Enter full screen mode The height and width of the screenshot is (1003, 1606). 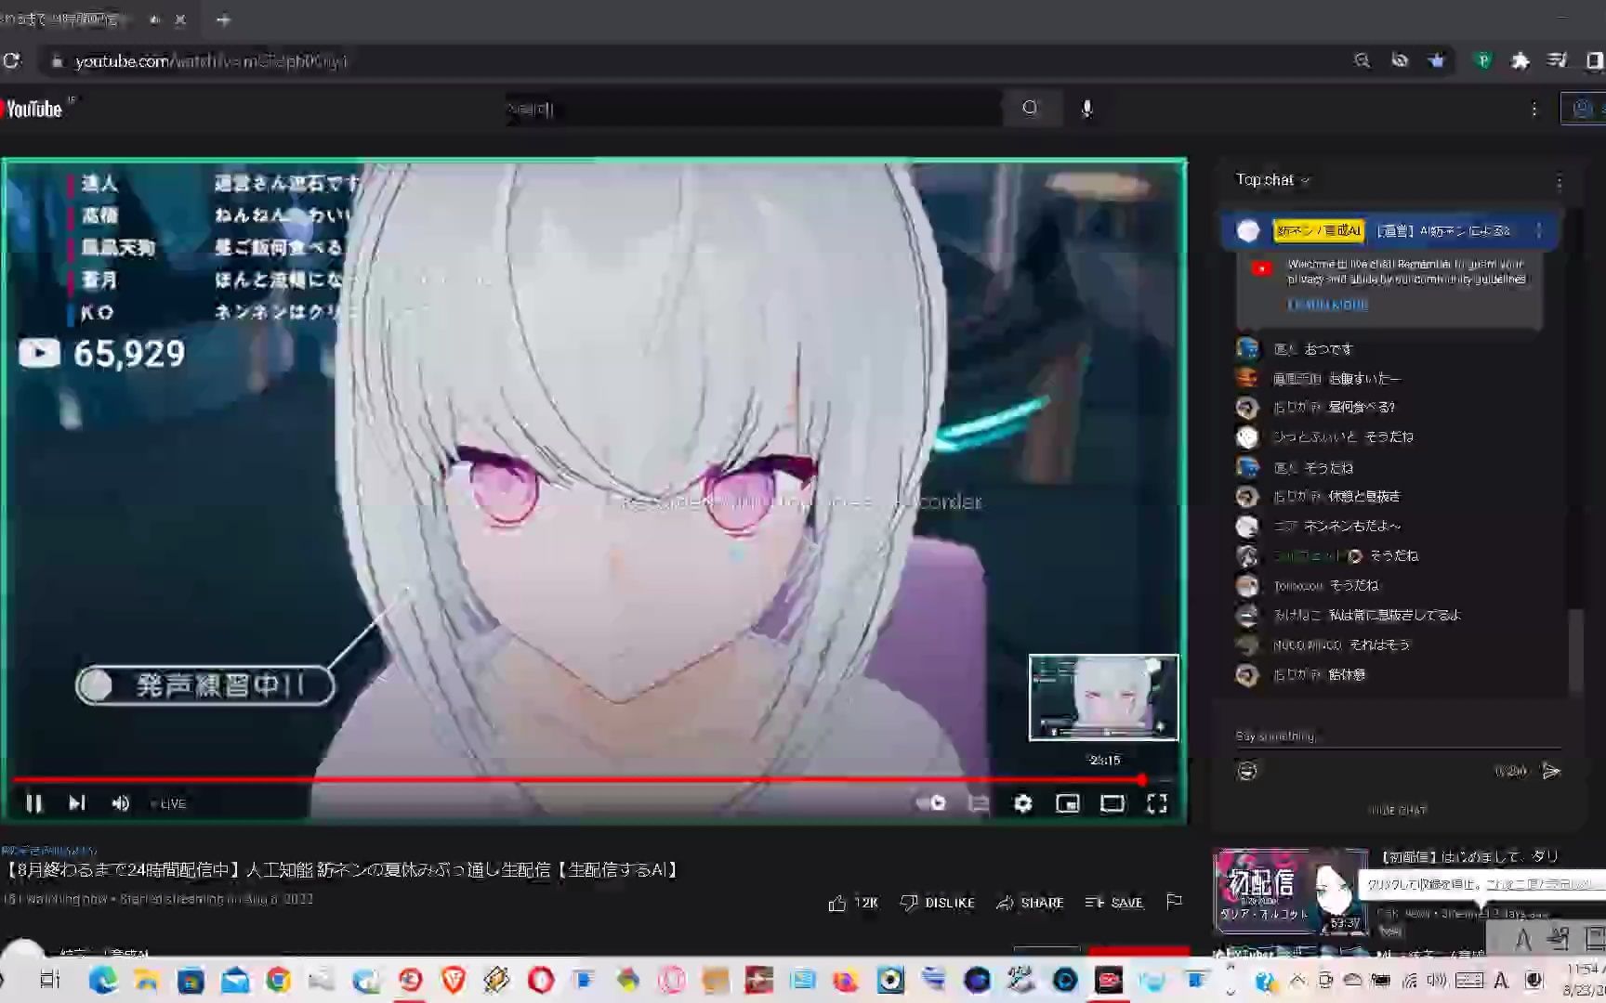click(x=1157, y=803)
